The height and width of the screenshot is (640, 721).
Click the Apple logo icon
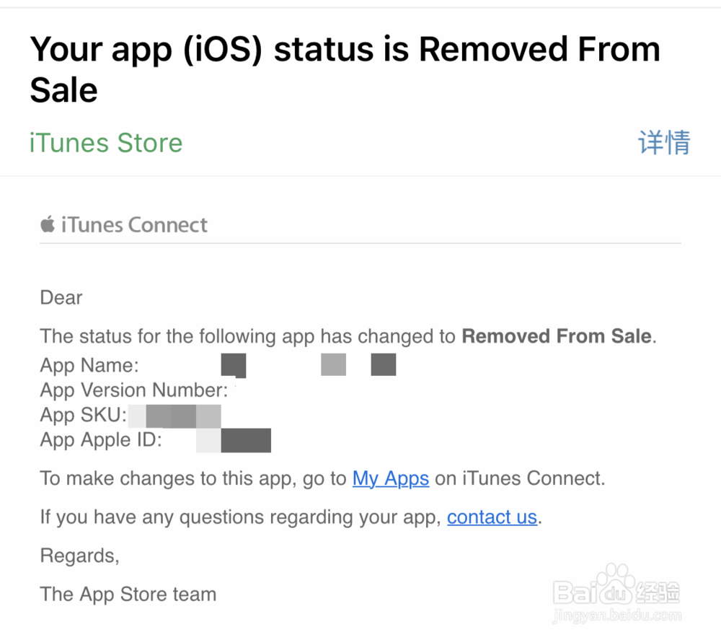tap(48, 224)
